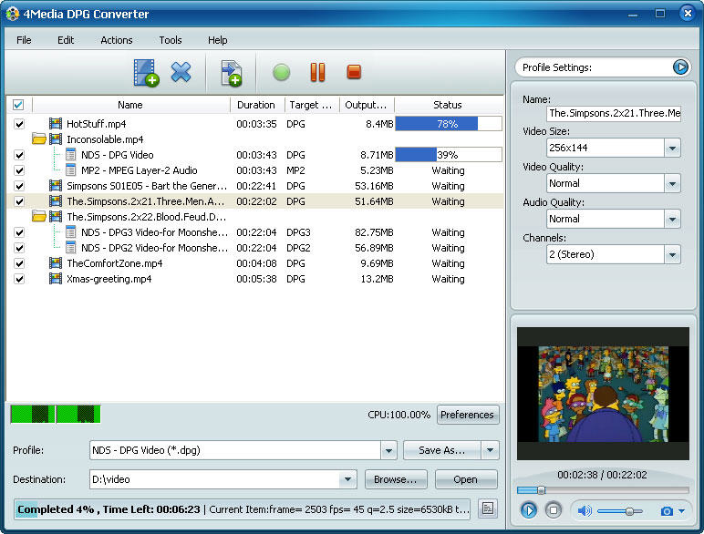Sort by the Name column header
The height and width of the screenshot is (534, 704).
tap(130, 105)
